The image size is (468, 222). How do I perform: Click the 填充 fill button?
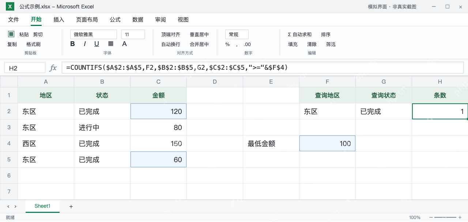click(x=293, y=44)
